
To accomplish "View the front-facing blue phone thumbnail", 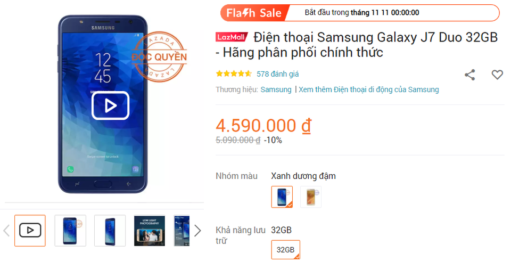I will click(x=70, y=231).
